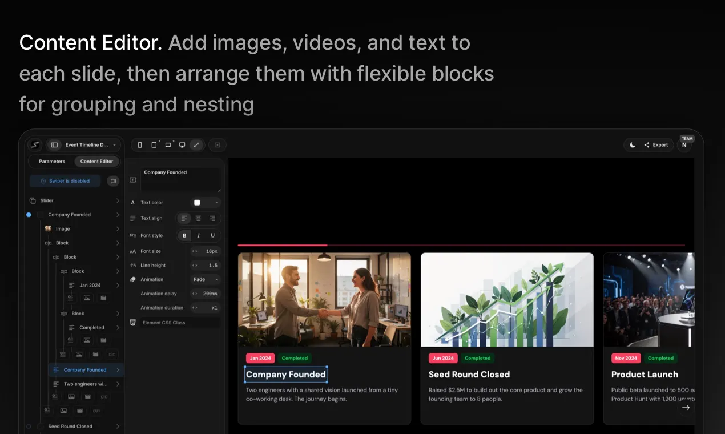Viewport: 725px width, 434px height.
Task: Toggle the sidebar layout icon beside Event Timeline
Action: [55, 145]
